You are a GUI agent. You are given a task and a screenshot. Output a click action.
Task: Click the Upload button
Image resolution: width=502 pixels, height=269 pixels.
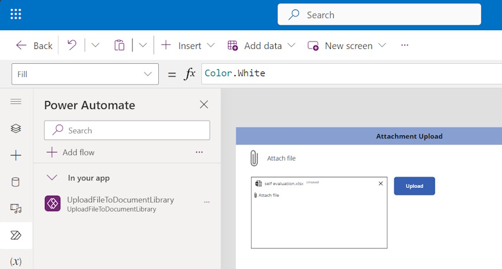pos(414,186)
